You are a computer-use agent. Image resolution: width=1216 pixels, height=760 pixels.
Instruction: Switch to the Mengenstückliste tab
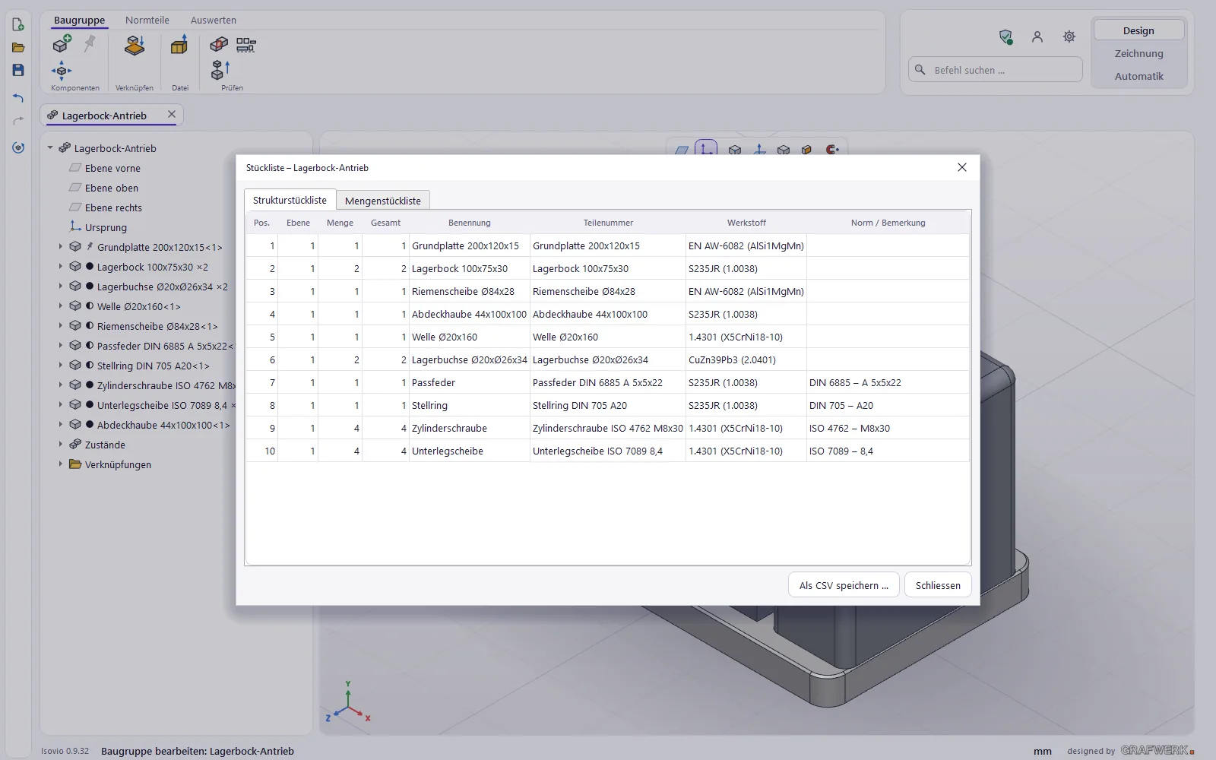click(x=383, y=201)
